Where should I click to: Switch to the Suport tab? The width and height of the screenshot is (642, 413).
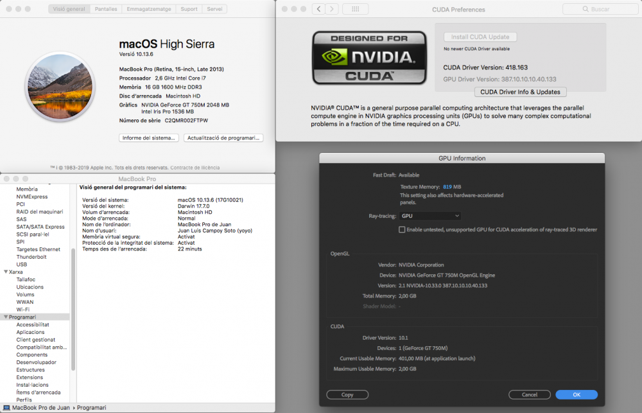[189, 9]
